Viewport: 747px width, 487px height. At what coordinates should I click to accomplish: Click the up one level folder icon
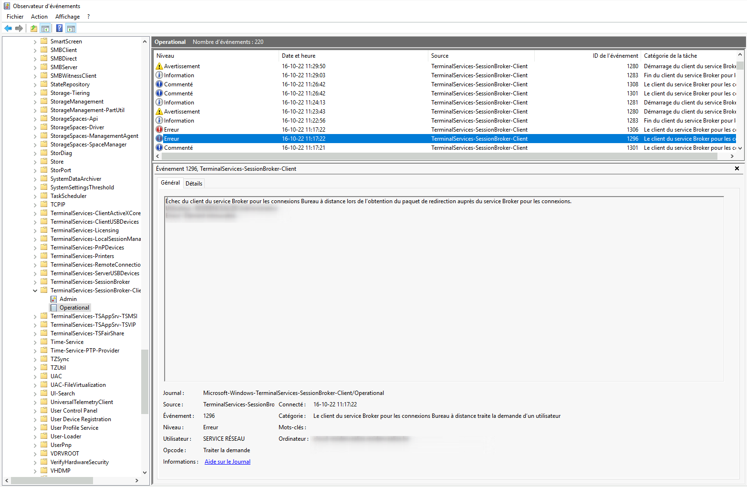pyautogui.click(x=34, y=29)
